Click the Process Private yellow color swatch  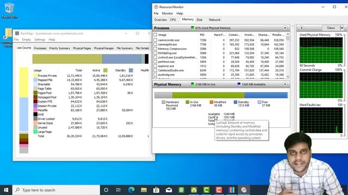35,76
